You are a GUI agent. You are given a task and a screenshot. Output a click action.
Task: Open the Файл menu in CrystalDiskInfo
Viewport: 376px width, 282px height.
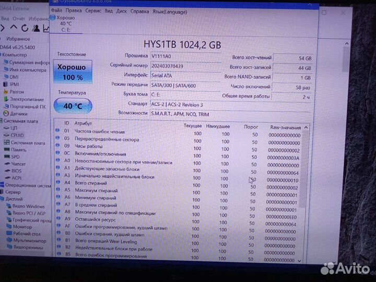(56, 10)
